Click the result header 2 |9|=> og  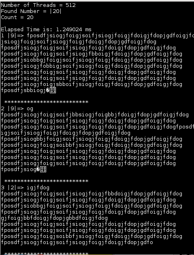pyautogui.click(x=17, y=109)
